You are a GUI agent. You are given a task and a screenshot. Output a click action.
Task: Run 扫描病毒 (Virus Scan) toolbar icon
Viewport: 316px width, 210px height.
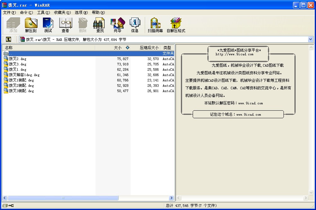click(x=155, y=25)
